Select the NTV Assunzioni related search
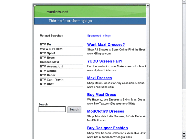Screen dimensions: 186x139 pyautogui.click(x=51, y=66)
